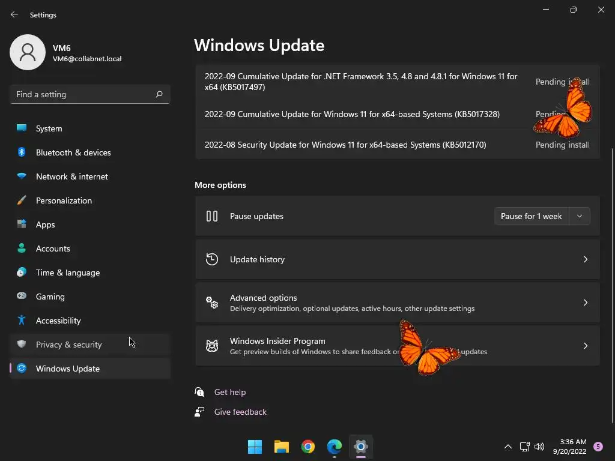The width and height of the screenshot is (615, 461).
Task: Click the Settings gear taskbar icon
Action: coord(361,447)
